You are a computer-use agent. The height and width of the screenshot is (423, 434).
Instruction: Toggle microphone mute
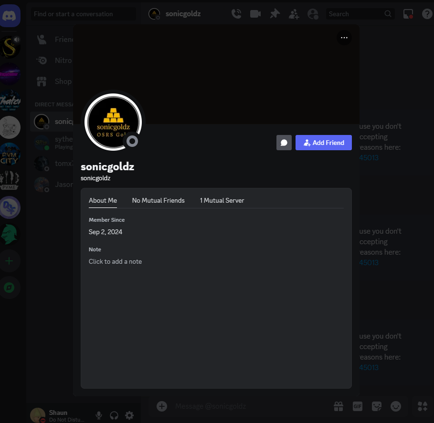[98, 415]
